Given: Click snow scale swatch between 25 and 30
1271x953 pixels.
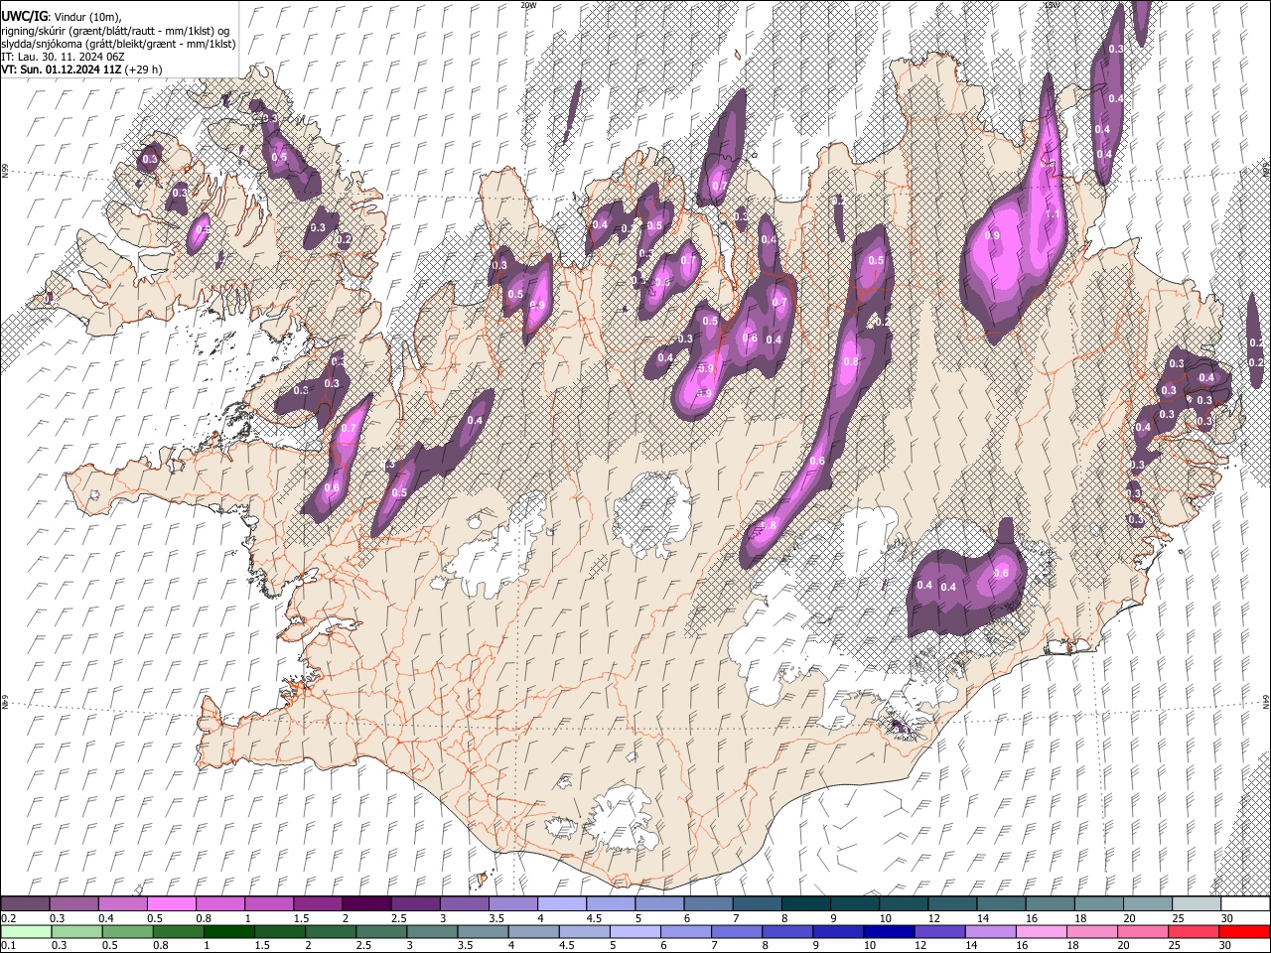Looking at the screenshot, I should tap(1197, 904).
